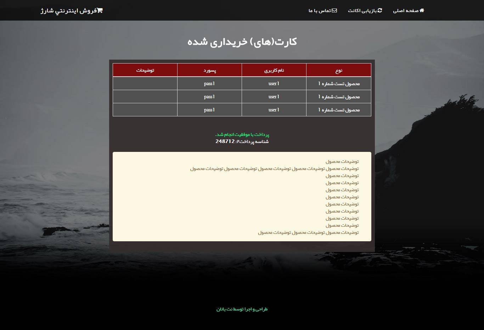Select user1 in the first table row
The image size is (484, 330).
[x=274, y=84]
